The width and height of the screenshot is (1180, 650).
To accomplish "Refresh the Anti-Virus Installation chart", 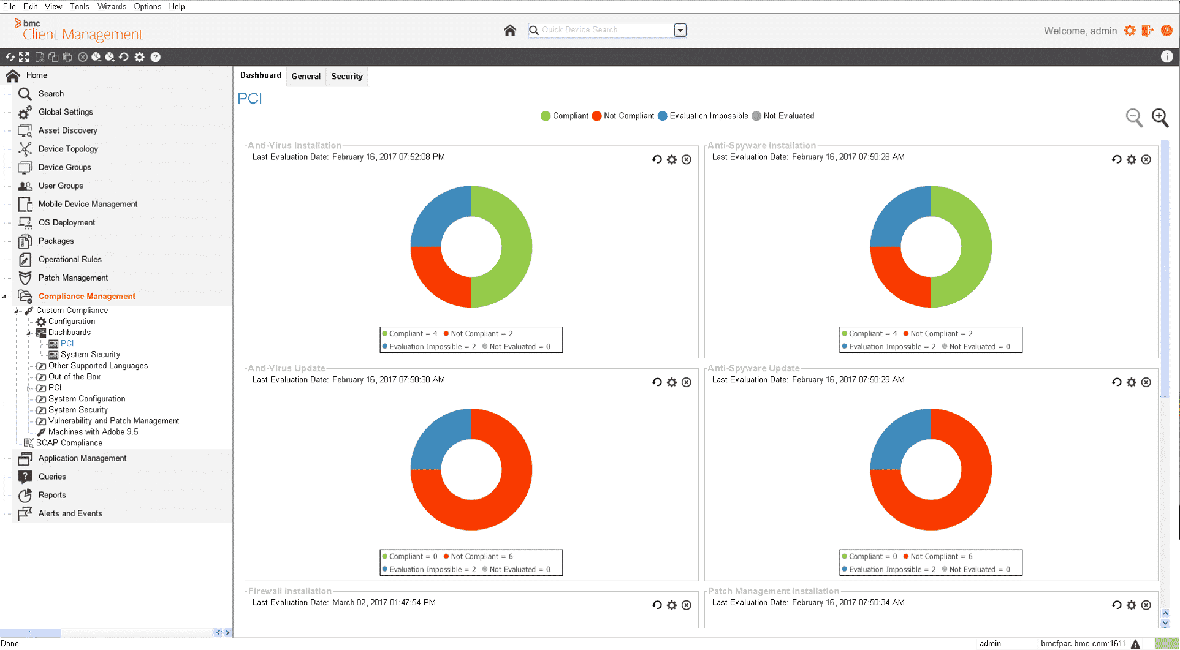I will pos(657,159).
